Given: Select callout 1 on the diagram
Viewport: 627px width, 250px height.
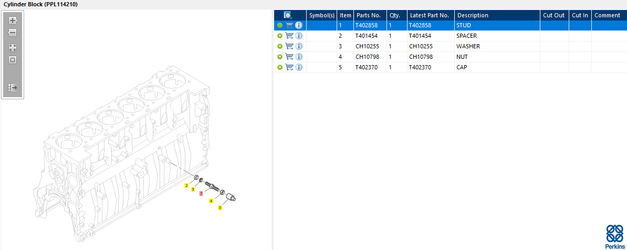Looking at the screenshot, I should click(x=201, y=193).
